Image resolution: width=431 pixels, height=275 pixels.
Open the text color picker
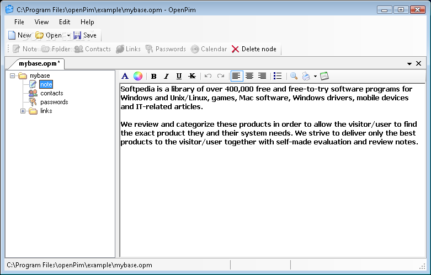coord(138,76)
